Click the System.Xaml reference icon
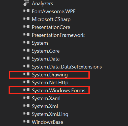 pos(26,98)
